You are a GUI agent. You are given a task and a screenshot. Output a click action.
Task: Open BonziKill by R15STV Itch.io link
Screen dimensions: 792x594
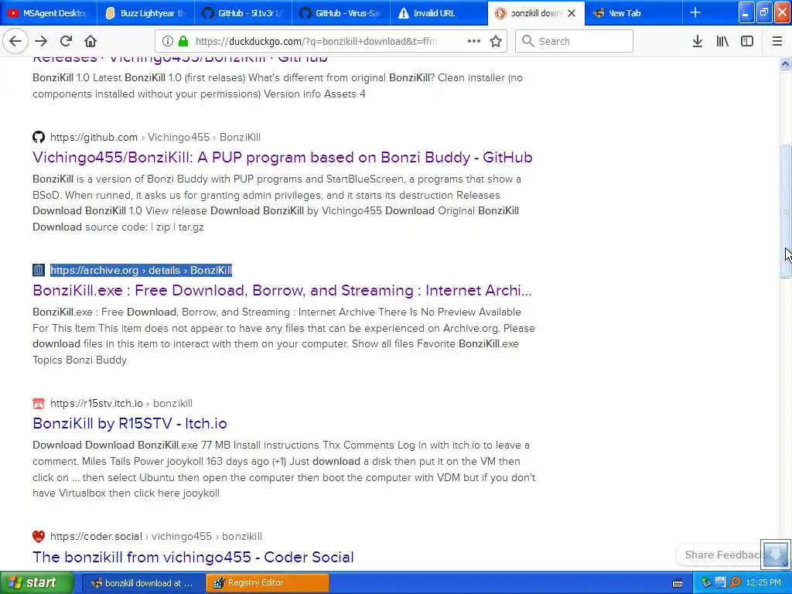point(130,423)
